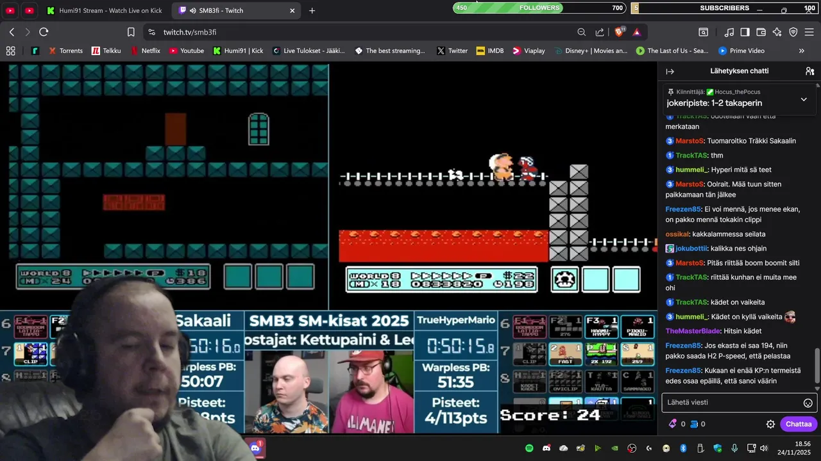
Task: Send message with Chattaa button
Action: click(799, 424)
